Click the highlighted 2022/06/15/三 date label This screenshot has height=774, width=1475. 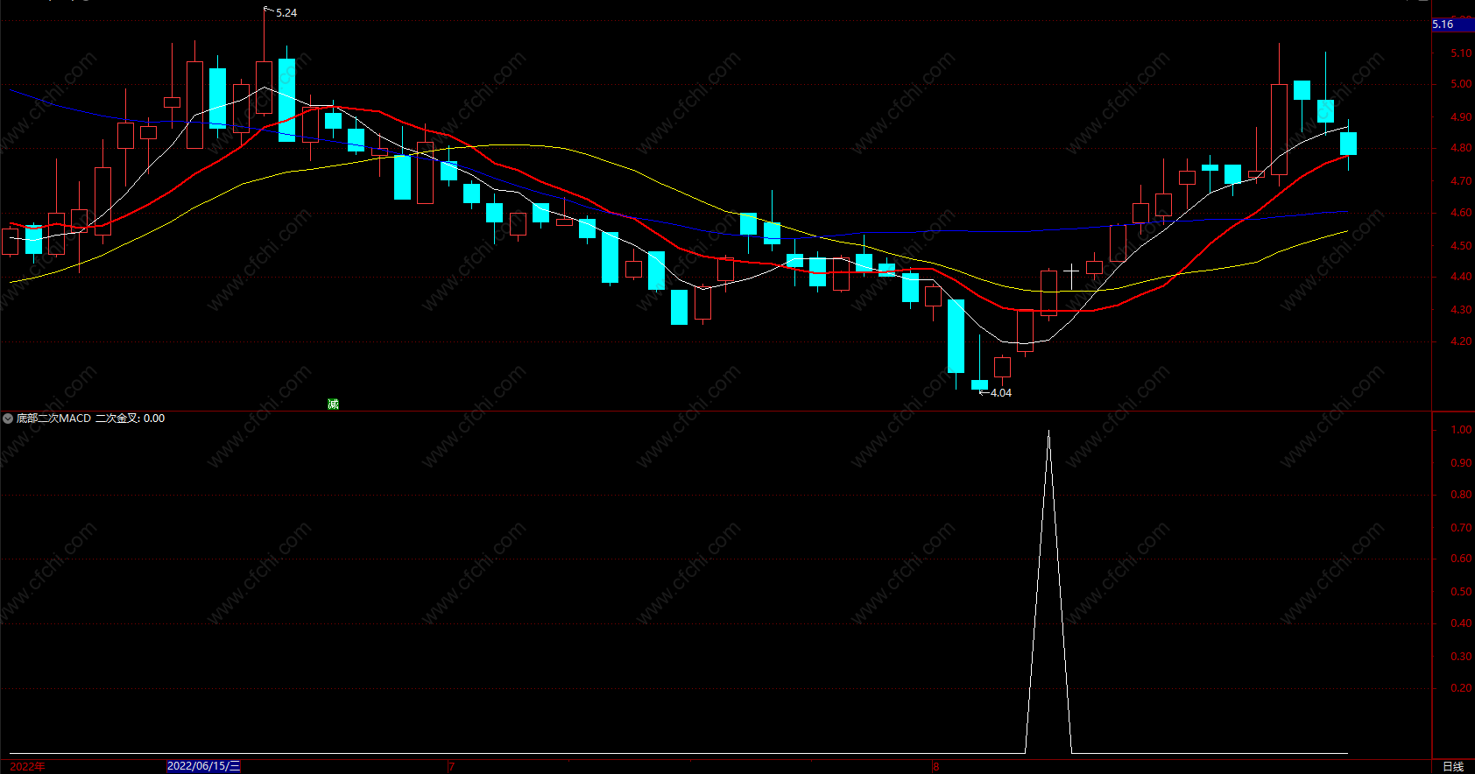point(203,766)
